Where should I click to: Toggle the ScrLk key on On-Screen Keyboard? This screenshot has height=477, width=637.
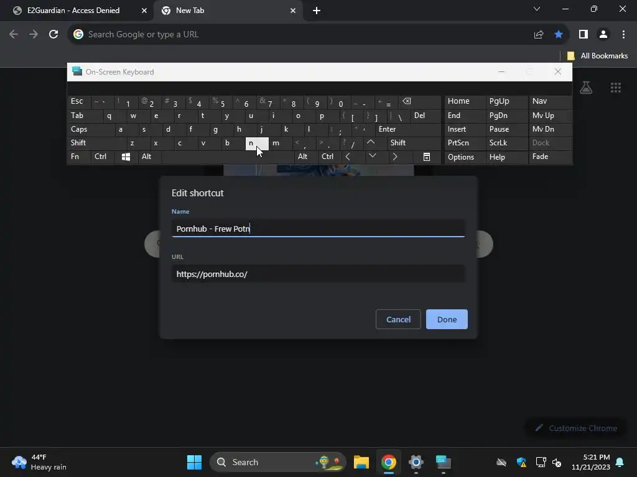tap(506, 143)
